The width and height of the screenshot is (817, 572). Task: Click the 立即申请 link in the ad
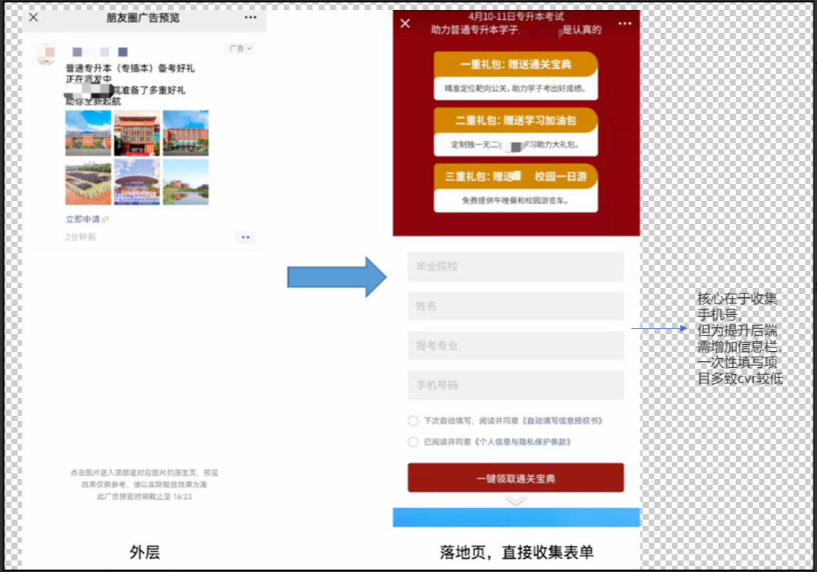(82, 220)
